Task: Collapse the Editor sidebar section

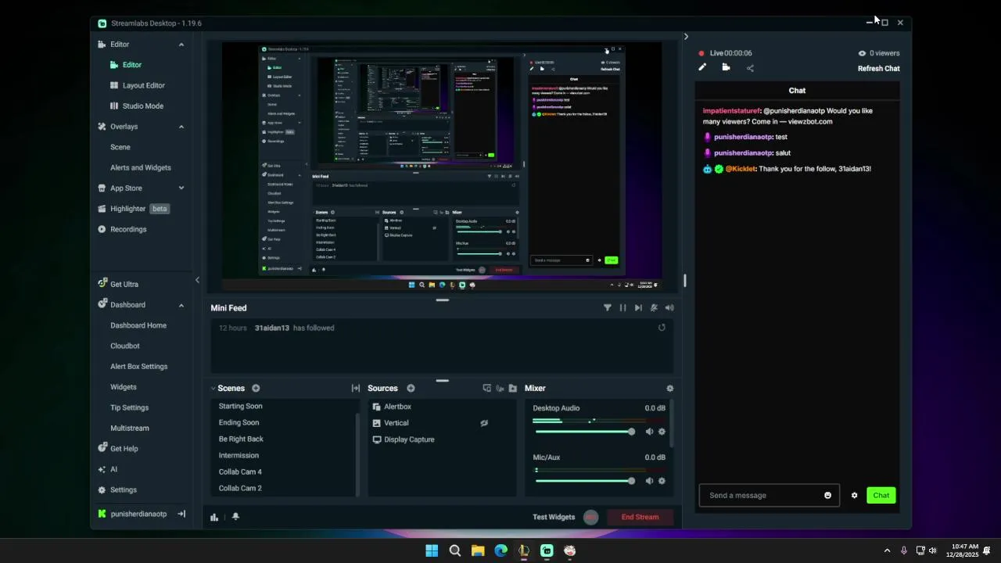Action: tap(181, 45)
